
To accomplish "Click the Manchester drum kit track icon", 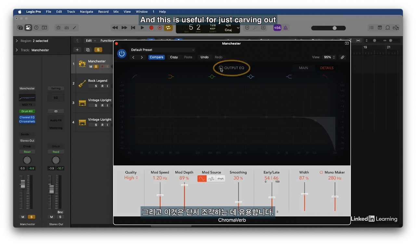I will coord(82,64).
